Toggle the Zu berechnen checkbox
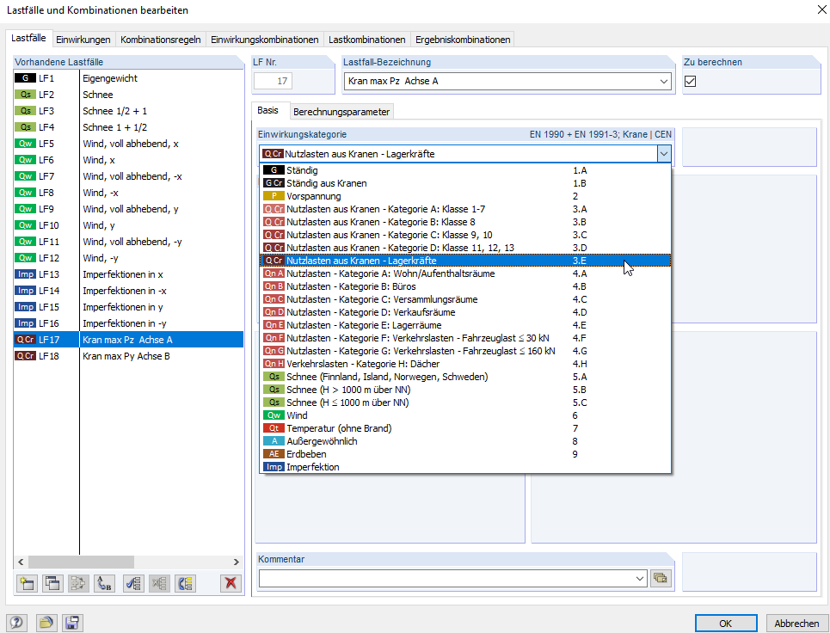The height and width of the screenshot is (633, 830). tap(691, 81)
